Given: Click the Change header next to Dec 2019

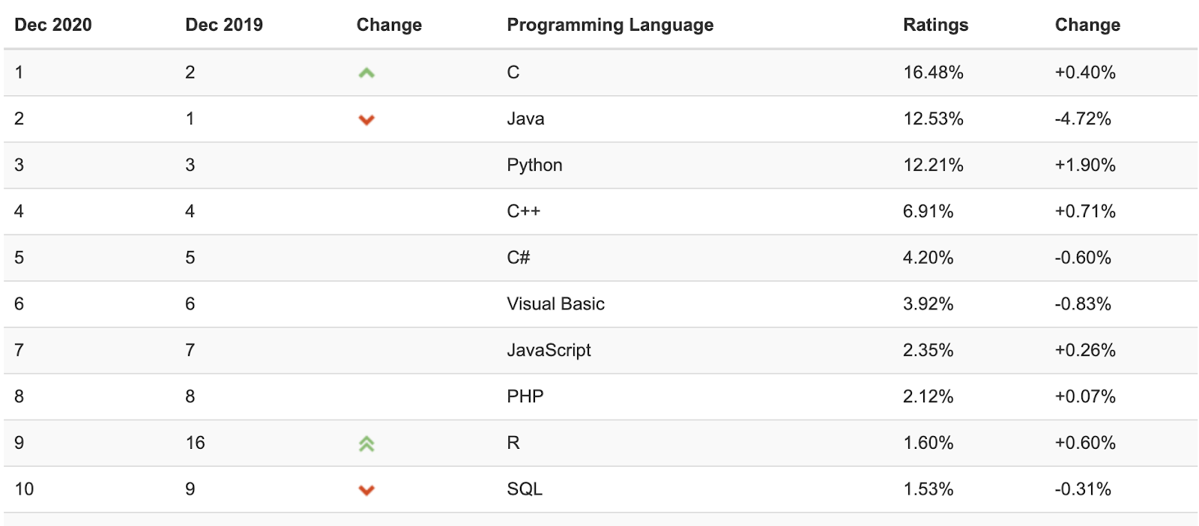Looking at the screenshot, I should pyautogui.click(x=389, y=25).
